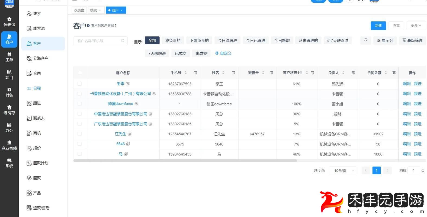
Task: Tick checkbox for 卡普顿自动化设备 row
Action: (79, 94)
